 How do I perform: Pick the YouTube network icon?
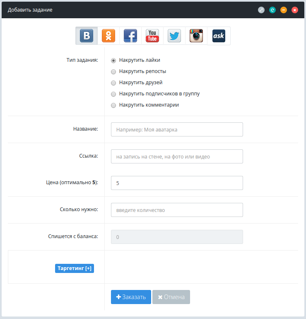point(152,36)
